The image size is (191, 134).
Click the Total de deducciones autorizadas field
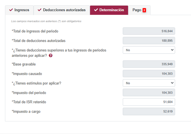149,41
